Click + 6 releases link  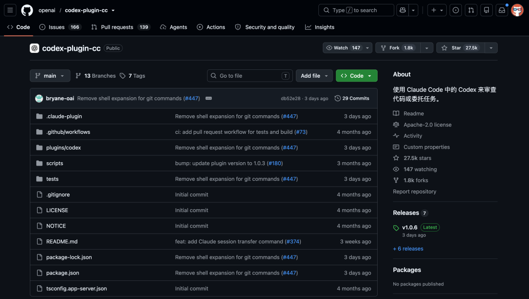click(408, 249)
